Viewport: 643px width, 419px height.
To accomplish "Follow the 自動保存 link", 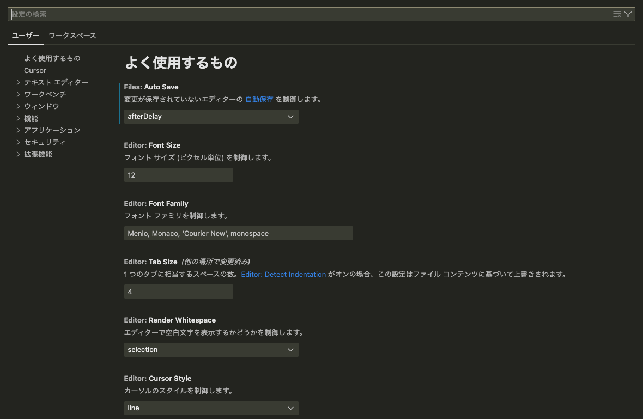I will (259, 100).
